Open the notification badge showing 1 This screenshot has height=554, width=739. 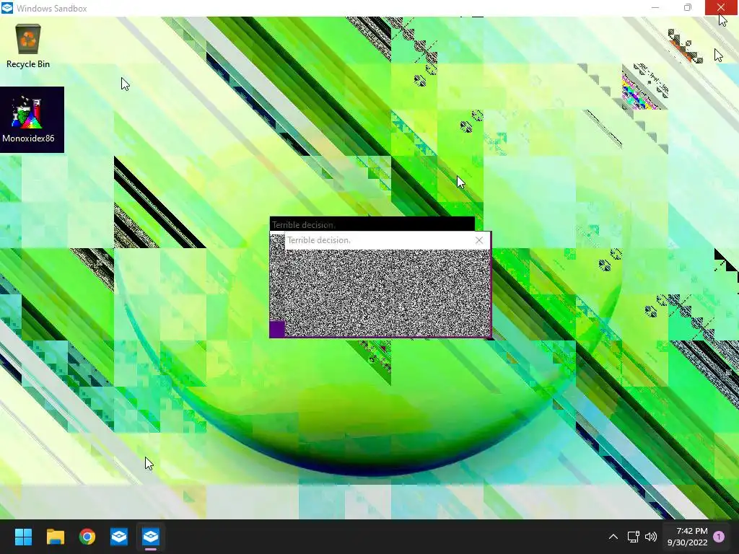tap(719, 537)
